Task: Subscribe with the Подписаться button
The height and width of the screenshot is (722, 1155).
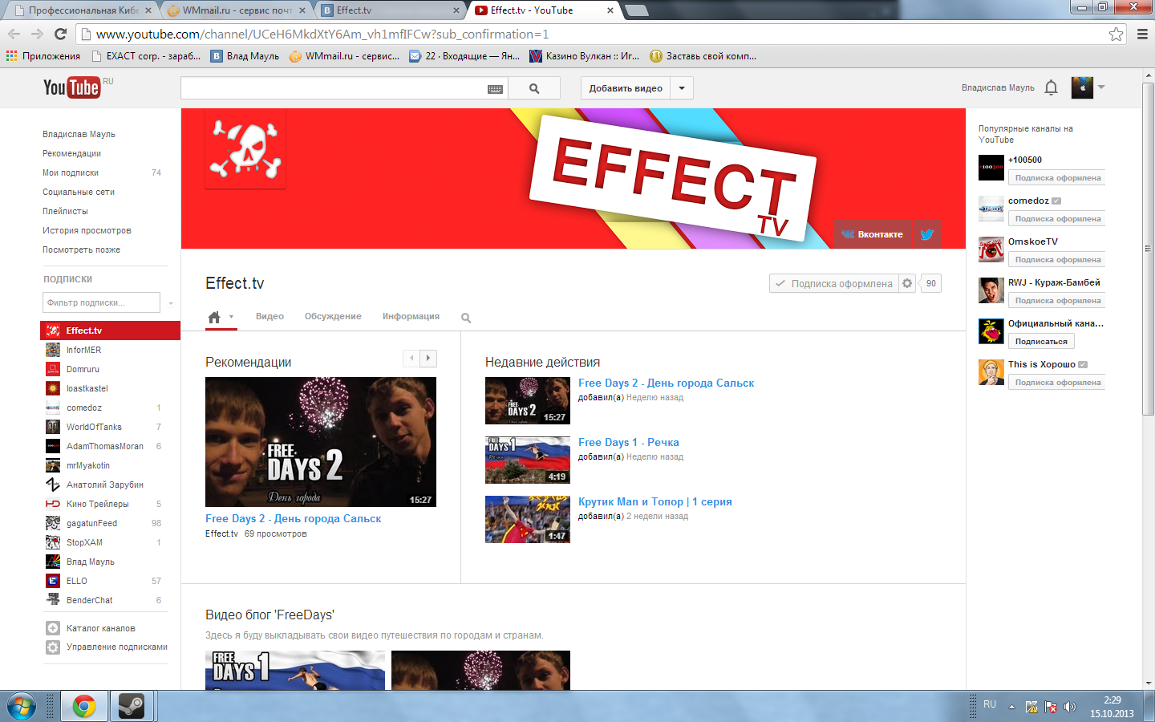Action: pyautogui.click(x=1041, y=342)
